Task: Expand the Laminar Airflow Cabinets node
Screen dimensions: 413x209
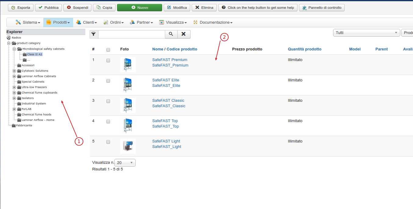Action: 14,76
